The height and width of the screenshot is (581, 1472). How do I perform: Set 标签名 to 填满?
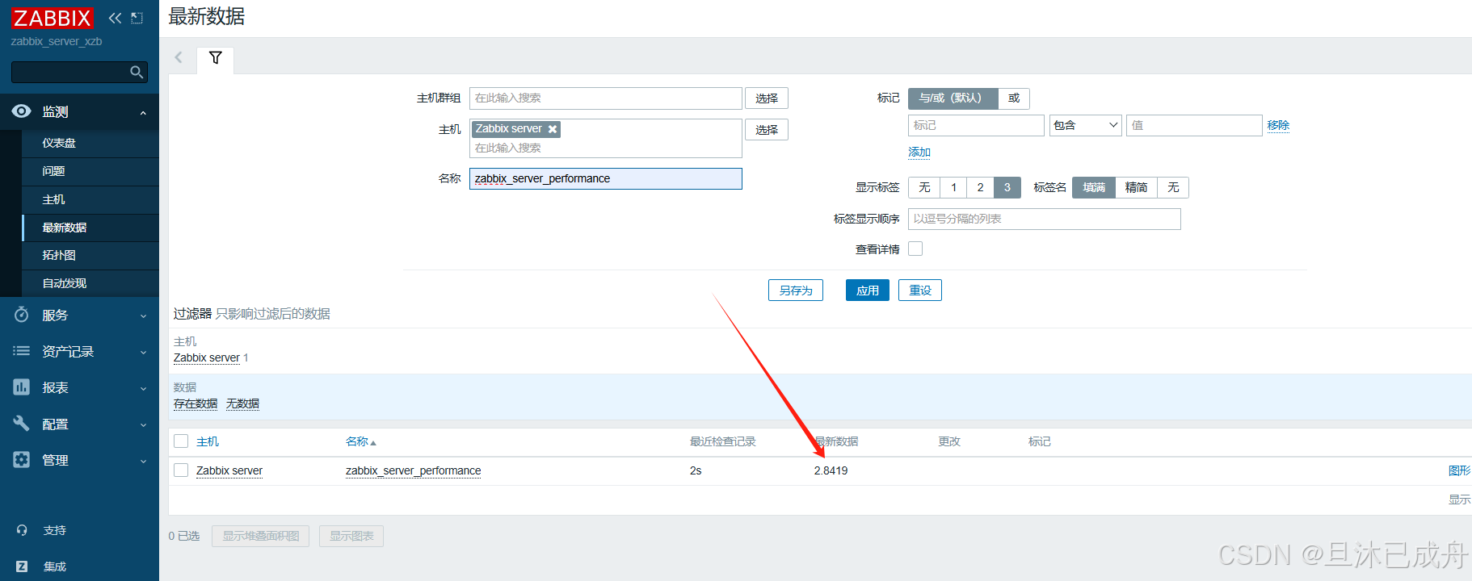(x=1094, y=187)
